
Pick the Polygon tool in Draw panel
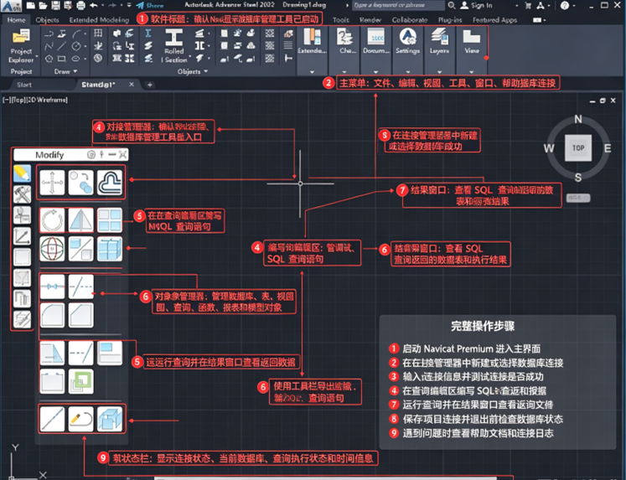pyautogui.click(x=49, y=59)
